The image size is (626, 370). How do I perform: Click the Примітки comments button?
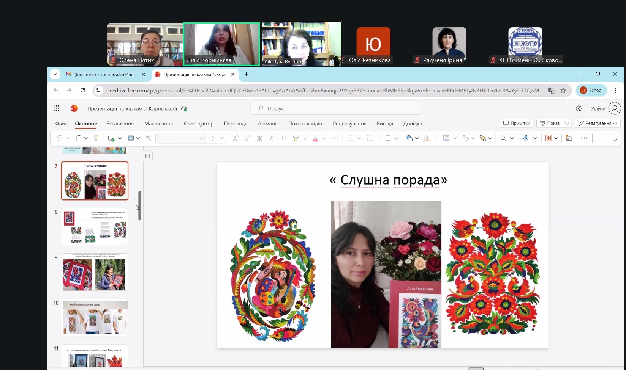517,123
